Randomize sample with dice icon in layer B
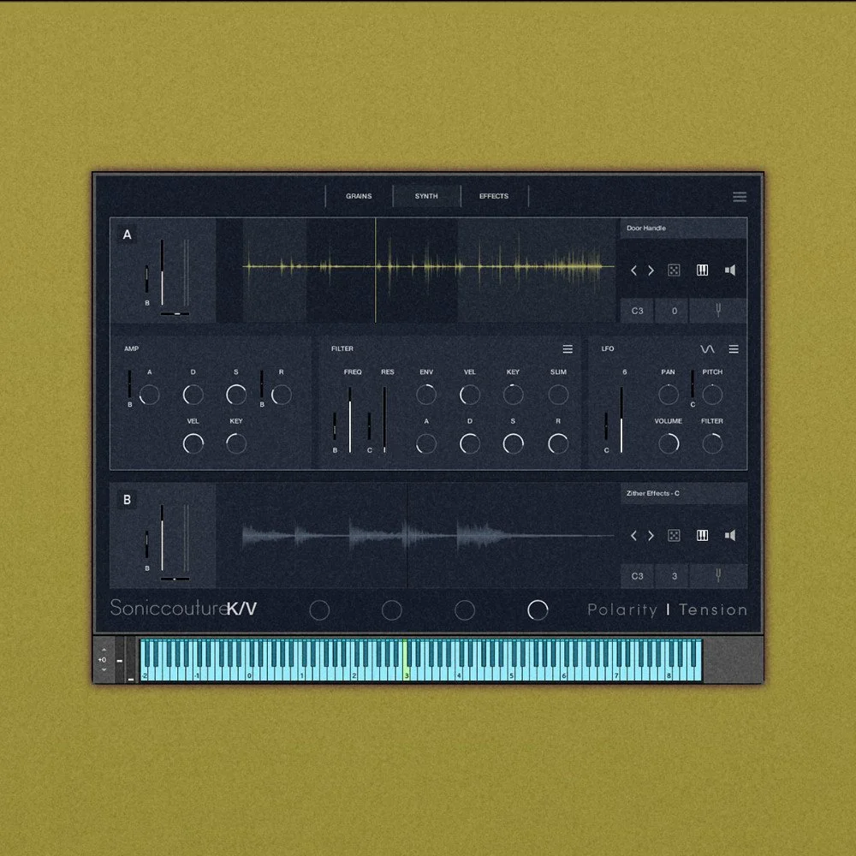The height and width of the screenshot is (856, 856). [x=675, y=536]
